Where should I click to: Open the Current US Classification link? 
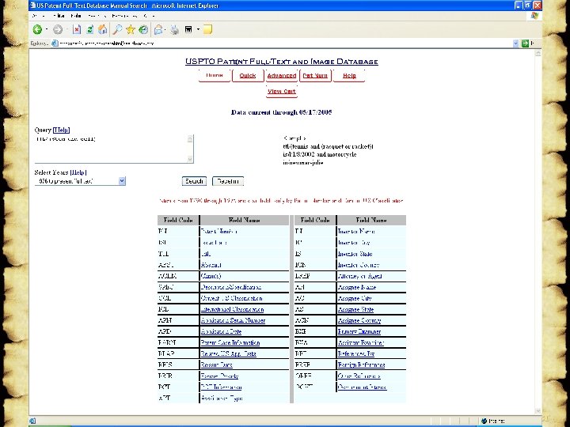[x=231, y=298]
